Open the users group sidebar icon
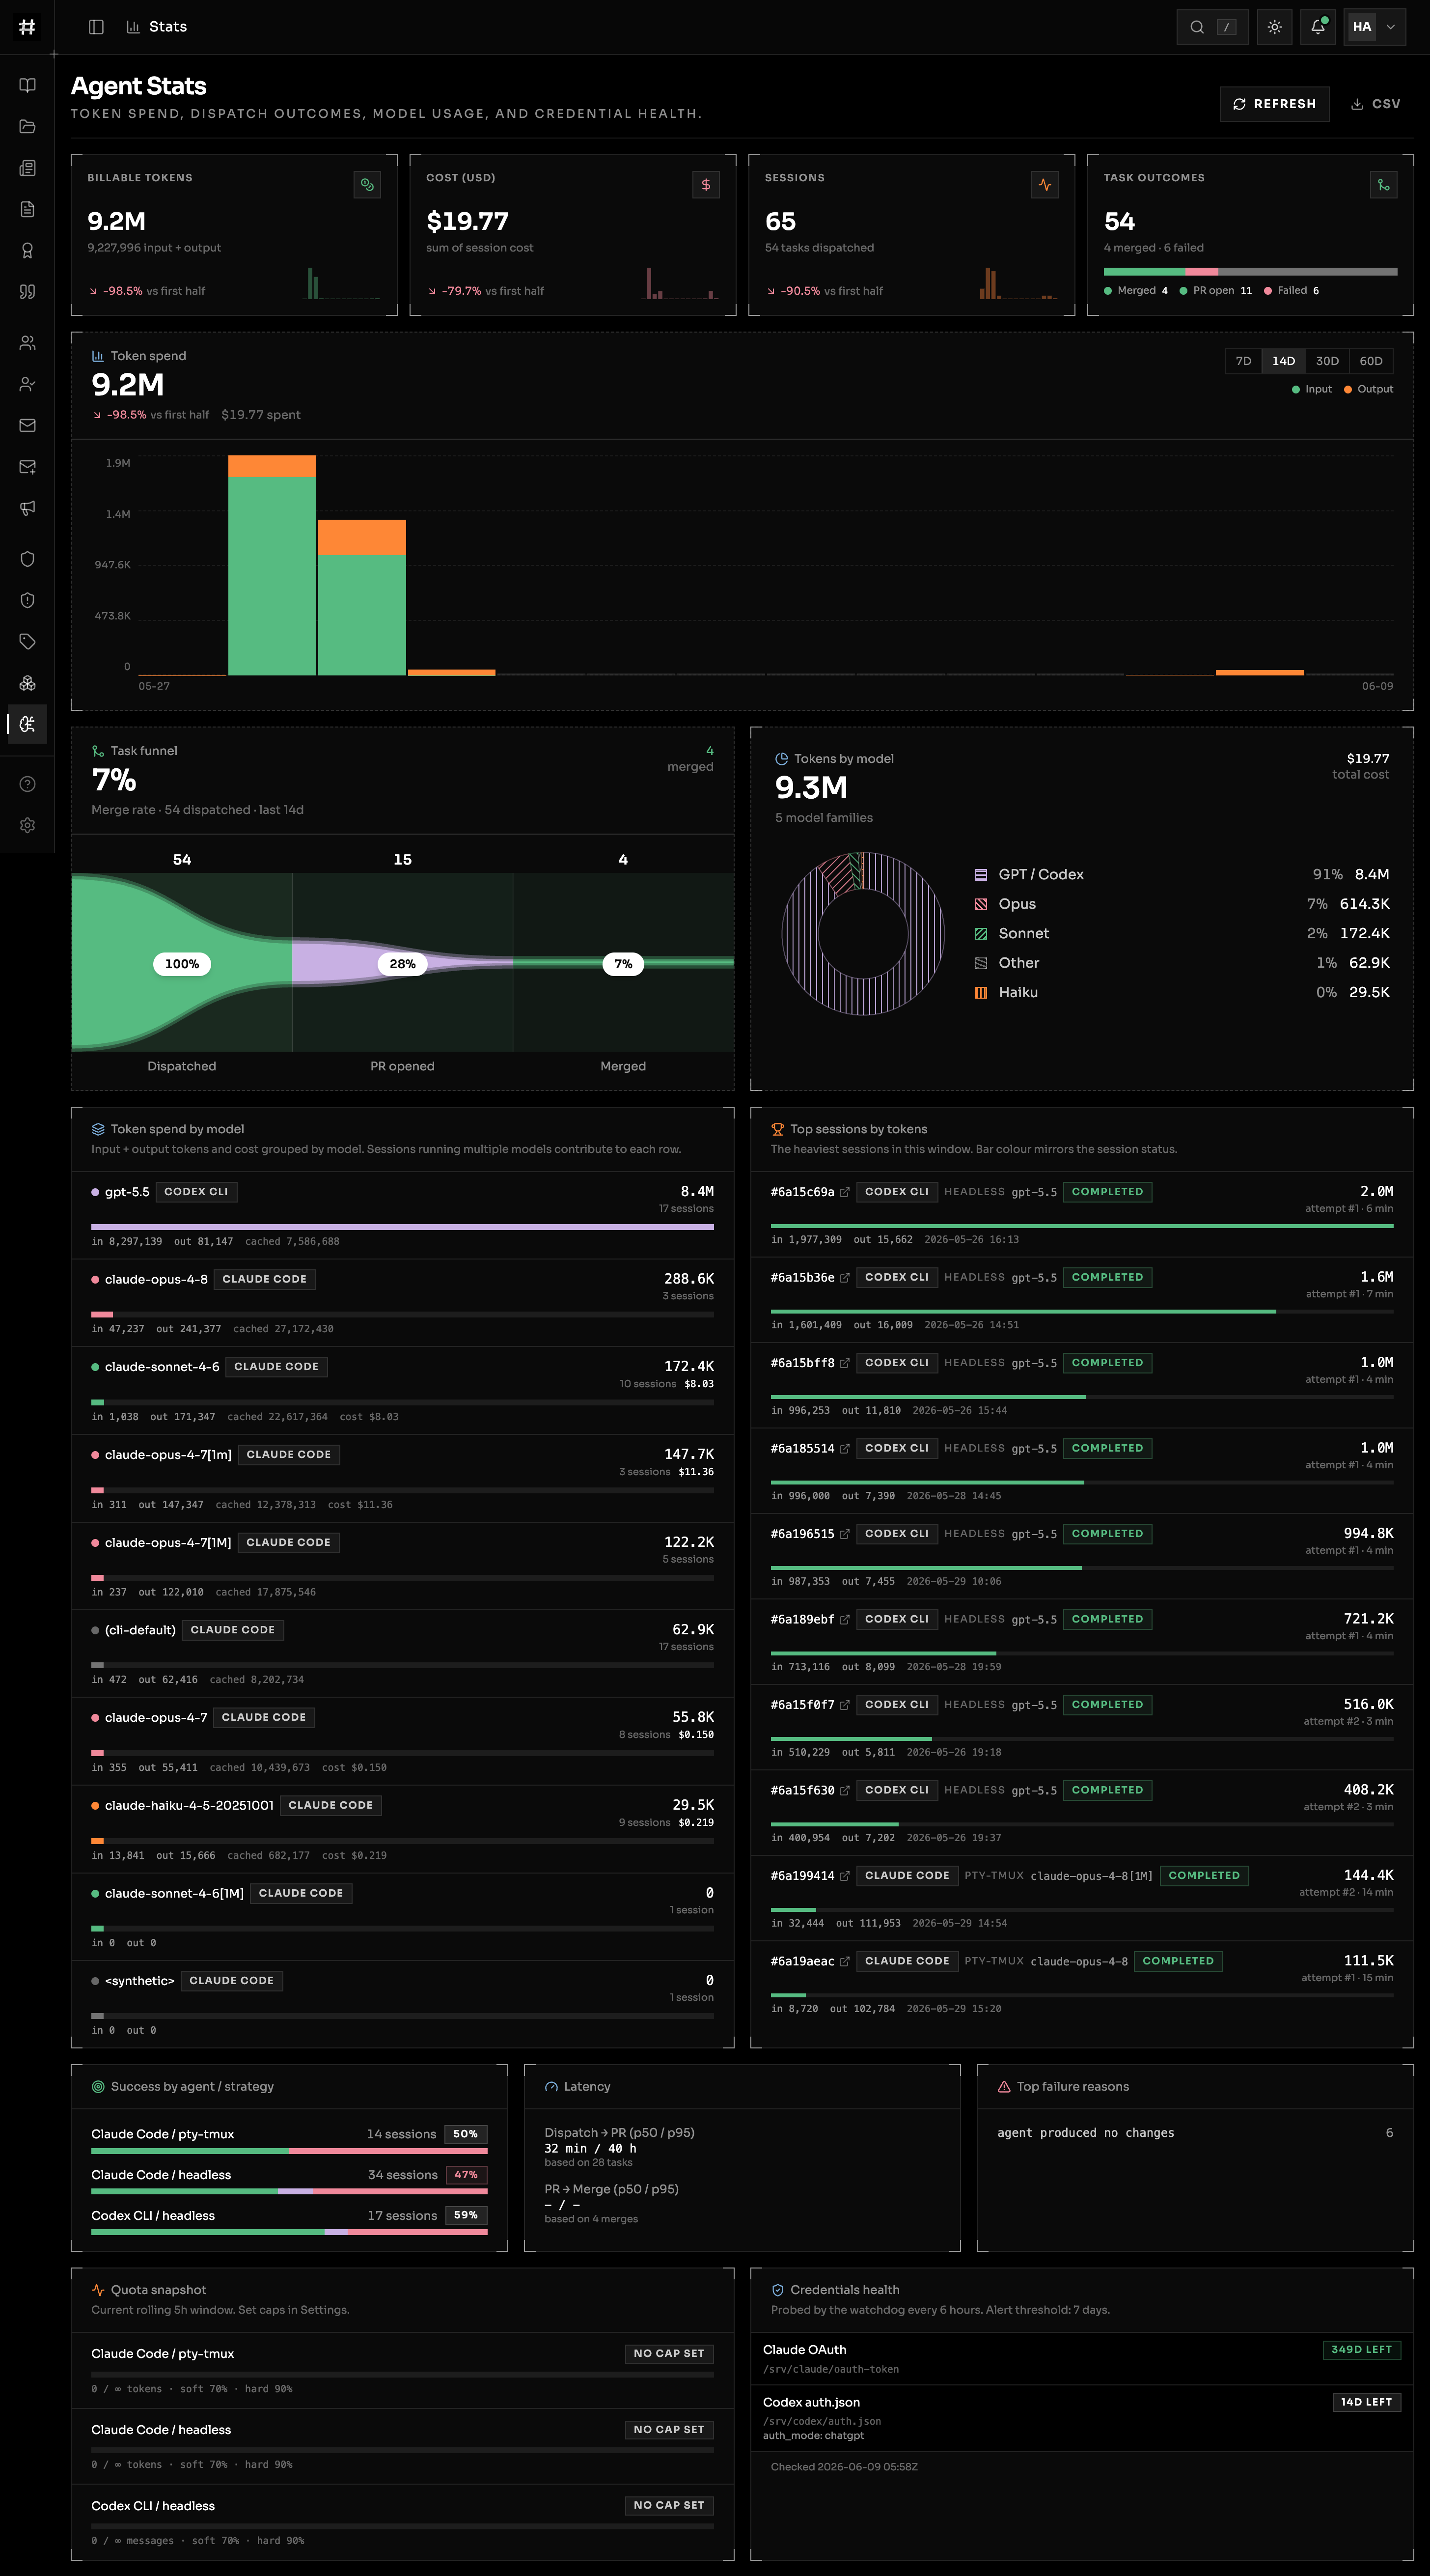The height and width of the screenshot is (2576, 1430). 27,343
